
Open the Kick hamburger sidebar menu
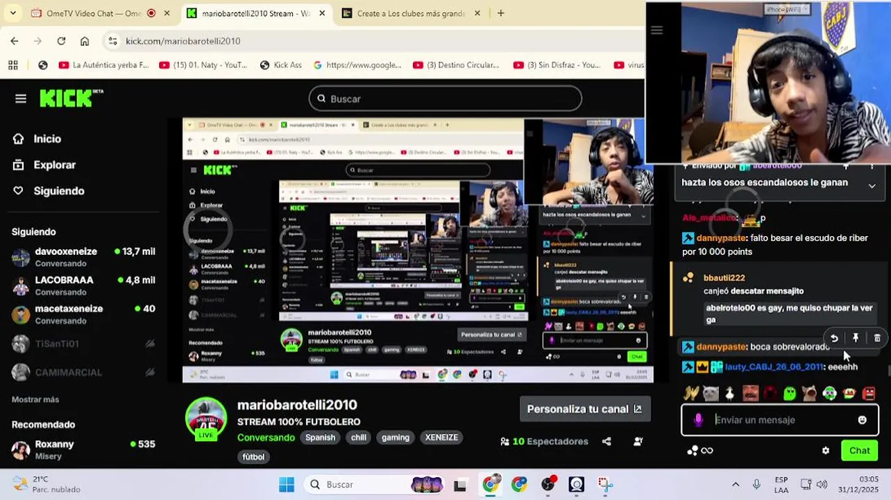click(x=21, y=99)
